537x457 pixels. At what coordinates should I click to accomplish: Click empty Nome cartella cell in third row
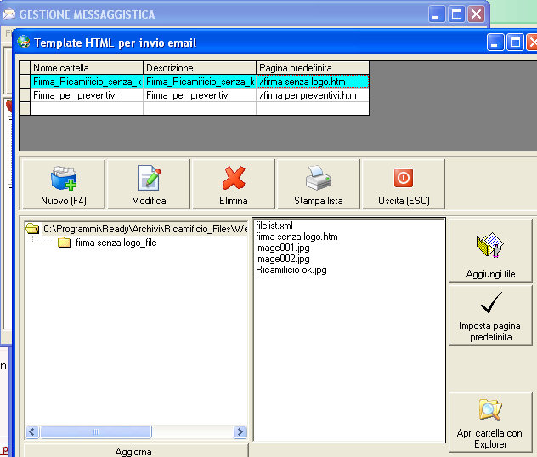click(87, 108)
